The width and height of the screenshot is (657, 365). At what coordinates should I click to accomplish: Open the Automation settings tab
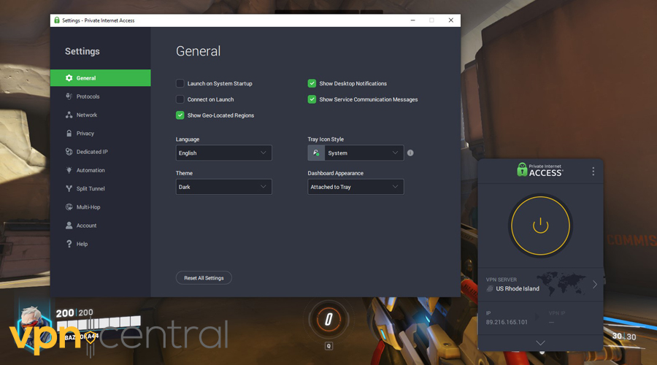[x=101, y=170]
